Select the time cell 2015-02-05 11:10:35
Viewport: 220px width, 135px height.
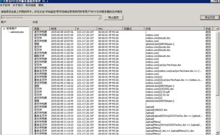pos(62,95)
